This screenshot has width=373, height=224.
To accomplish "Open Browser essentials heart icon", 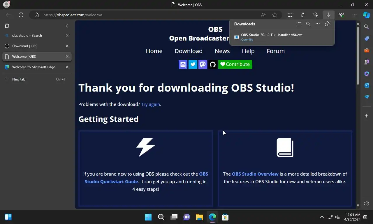I will click(x=342, y=15).
